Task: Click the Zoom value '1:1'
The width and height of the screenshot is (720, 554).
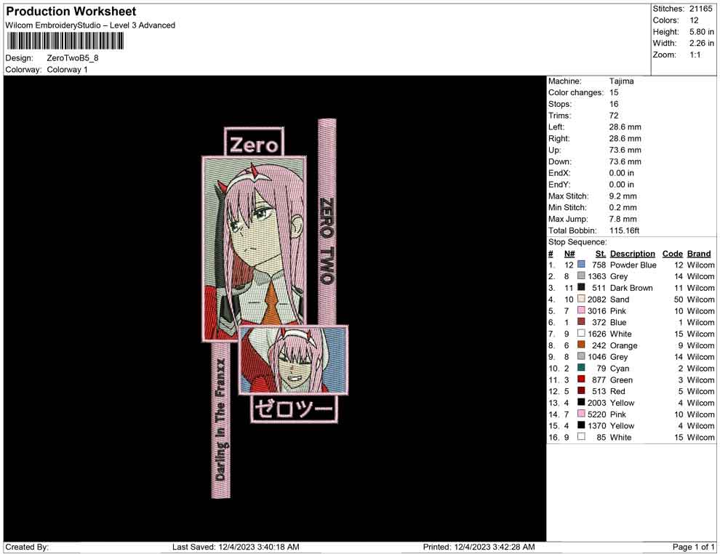Action: click(x=695, y=55)
